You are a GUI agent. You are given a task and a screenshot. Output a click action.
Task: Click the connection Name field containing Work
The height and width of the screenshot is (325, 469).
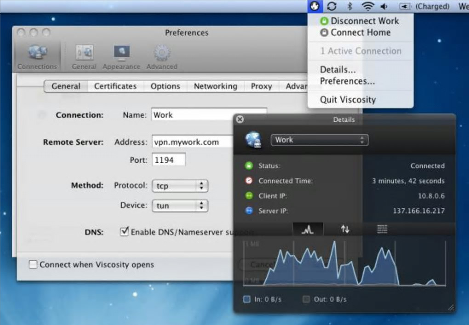coord(209,115)
